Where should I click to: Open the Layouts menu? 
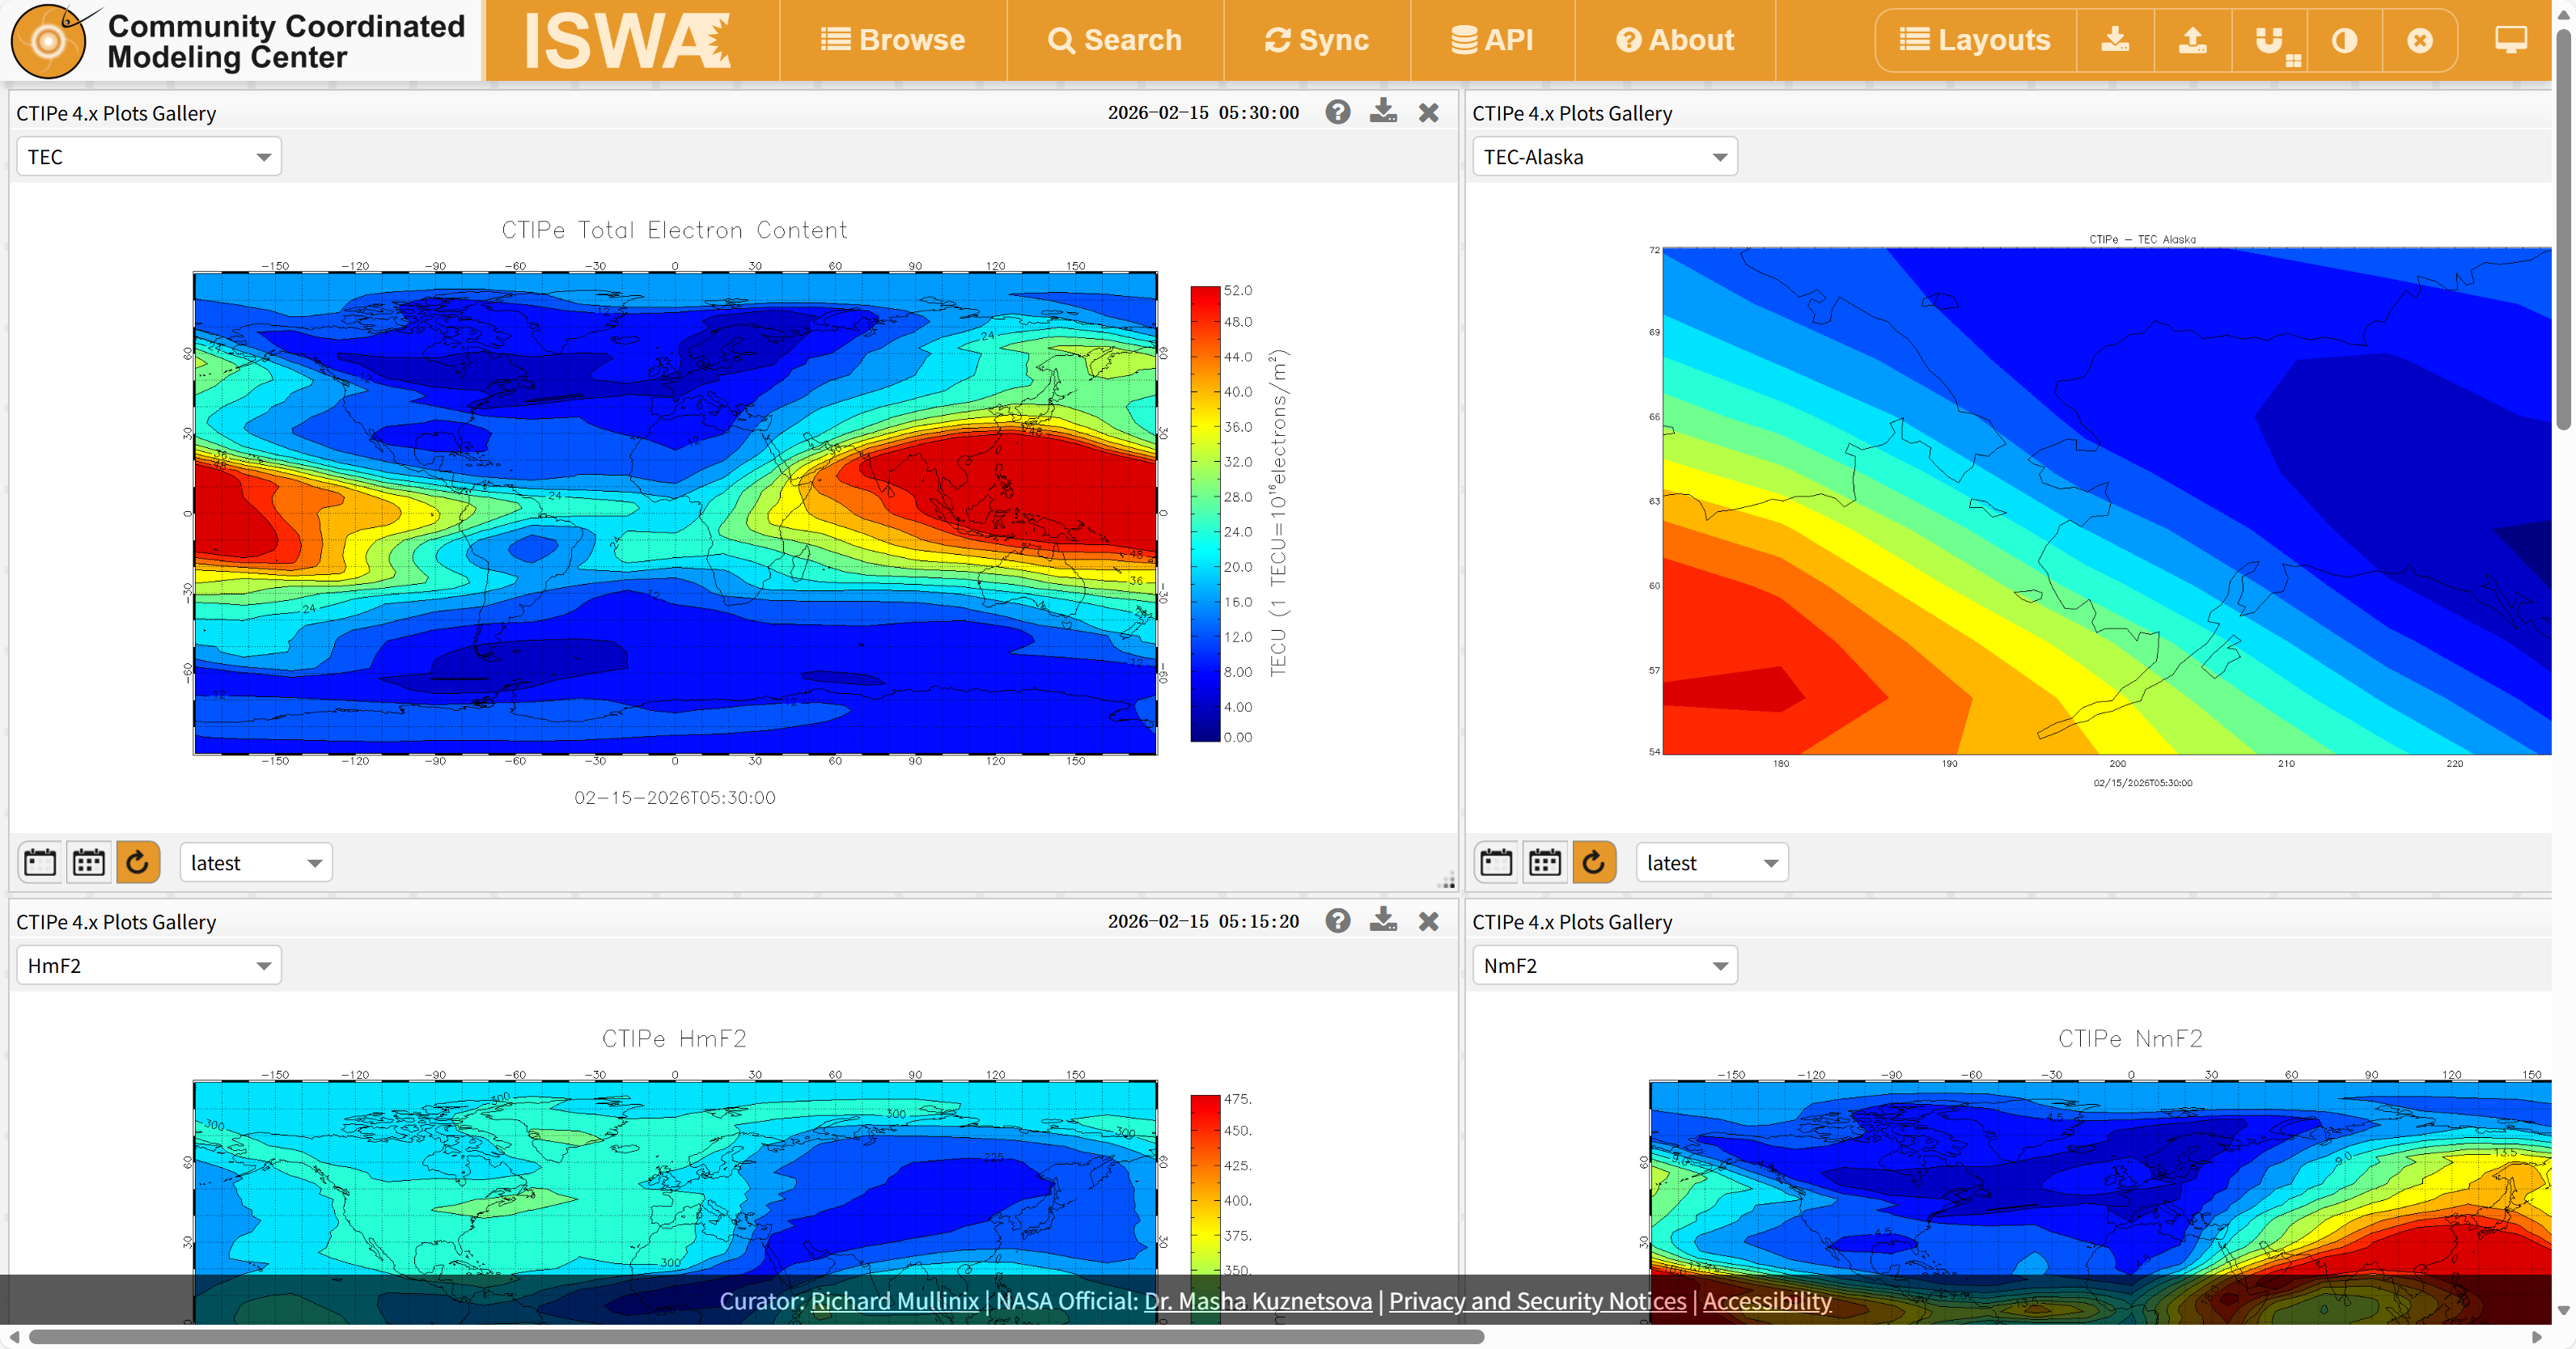pos(1974,40)
